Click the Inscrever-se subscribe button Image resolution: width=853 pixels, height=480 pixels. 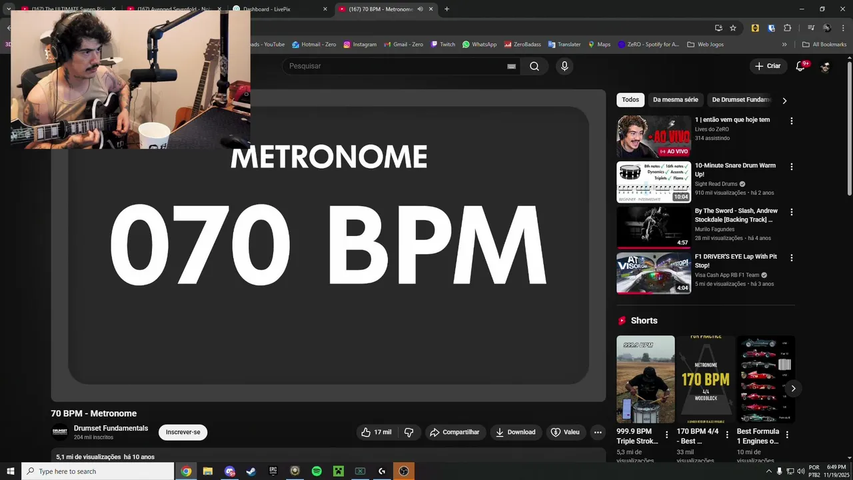(183, 432)
